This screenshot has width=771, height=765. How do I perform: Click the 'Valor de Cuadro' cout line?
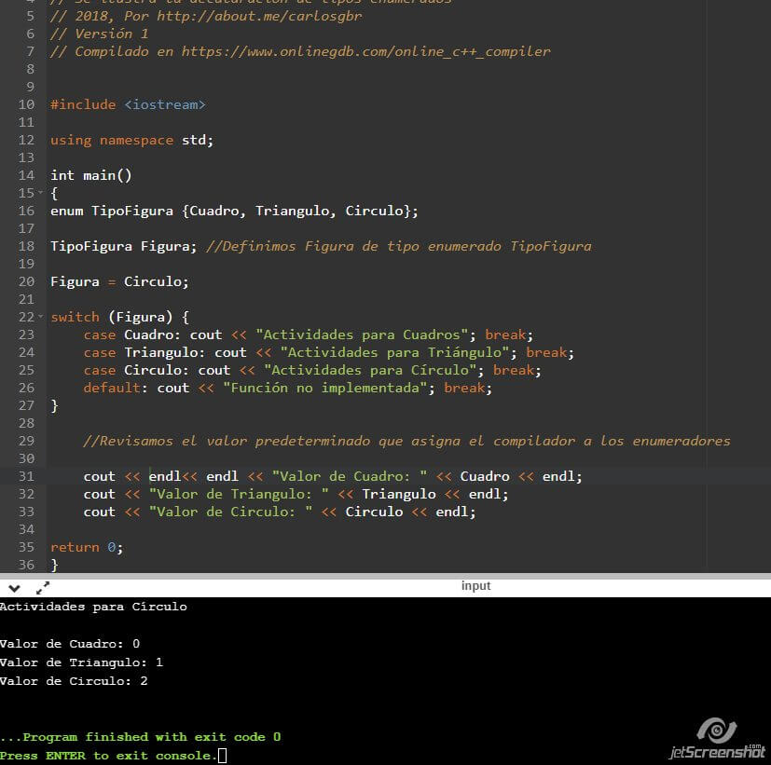[x=333, y=476]
